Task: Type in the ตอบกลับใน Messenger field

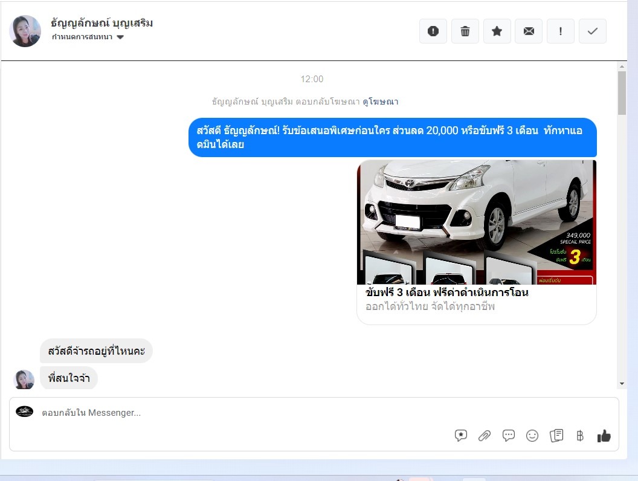Action: pyautogui.click(x=242, y=413)
